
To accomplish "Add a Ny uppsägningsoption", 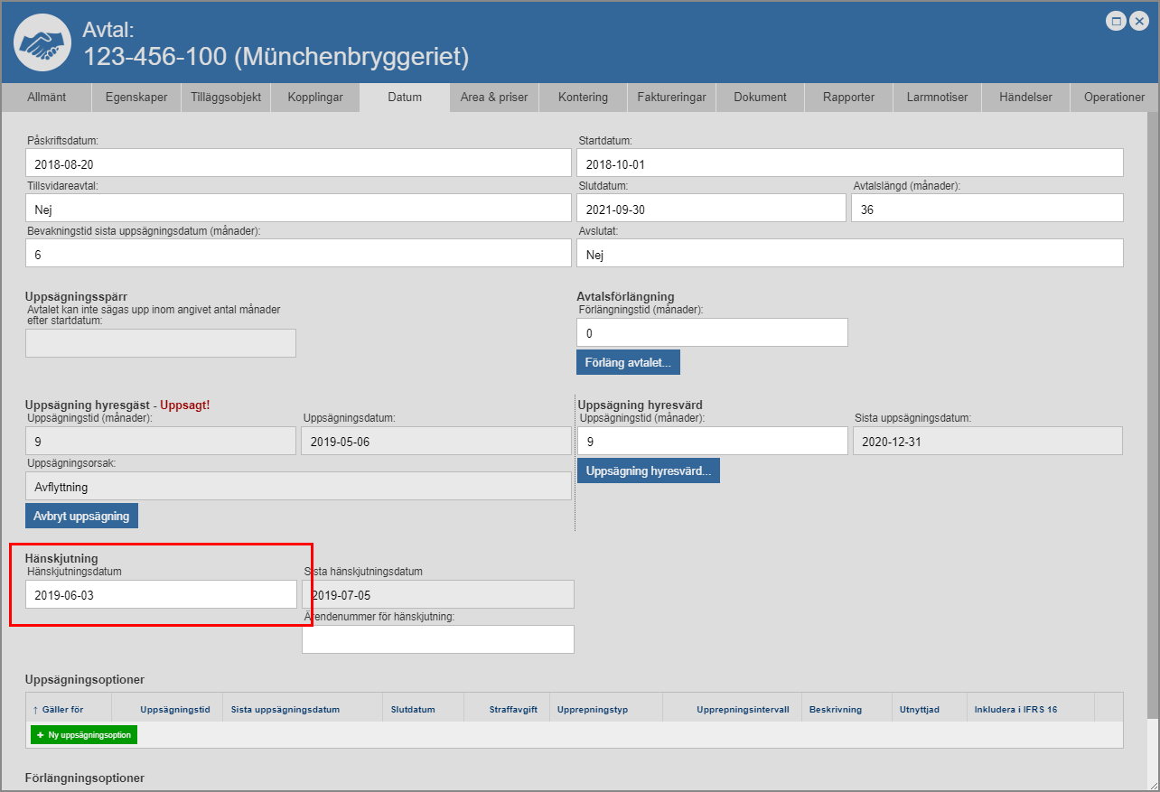I will [84, 735].
